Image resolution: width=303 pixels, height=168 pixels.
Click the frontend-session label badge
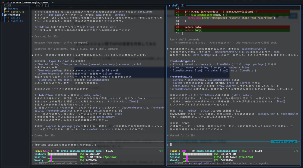pyautogui.click(x=284, y=142)
